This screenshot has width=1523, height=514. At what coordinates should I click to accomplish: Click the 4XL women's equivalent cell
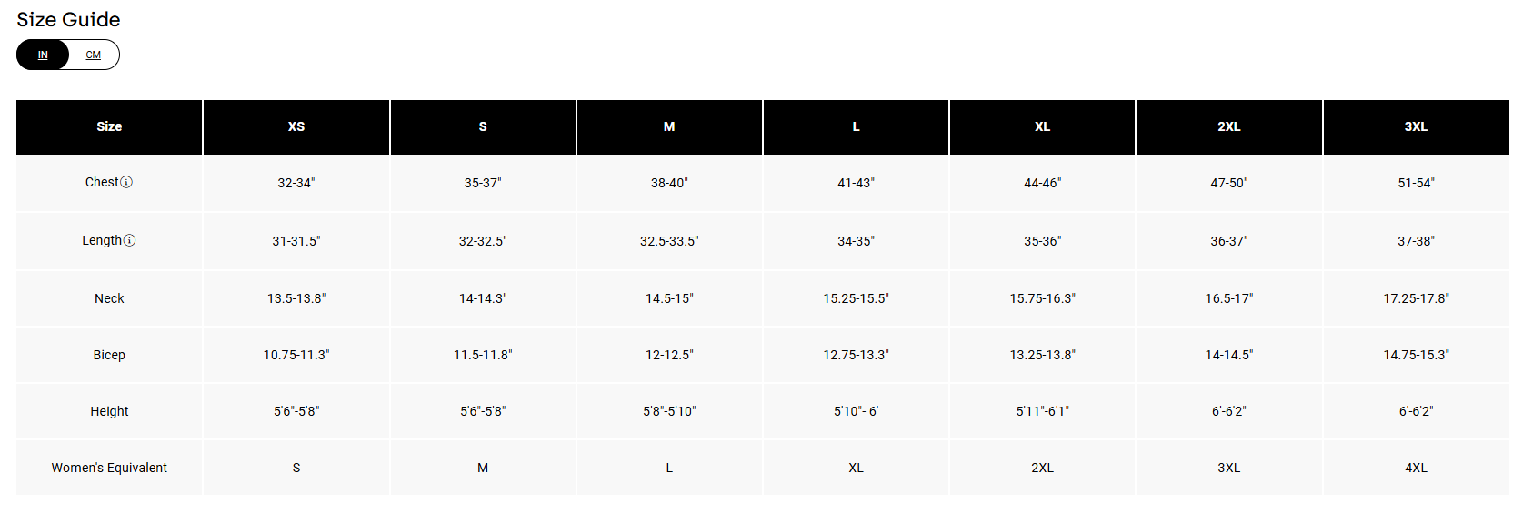1416,468
